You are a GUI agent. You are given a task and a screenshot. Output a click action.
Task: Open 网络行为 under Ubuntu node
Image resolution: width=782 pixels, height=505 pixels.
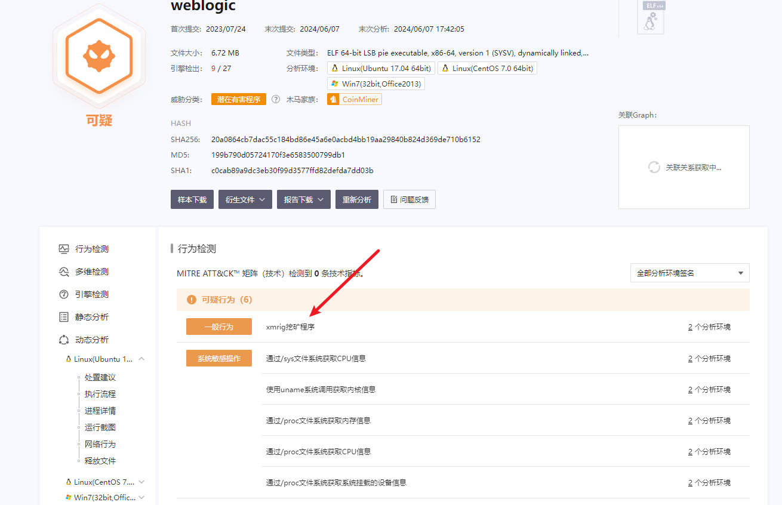click(x=100, y=444)
